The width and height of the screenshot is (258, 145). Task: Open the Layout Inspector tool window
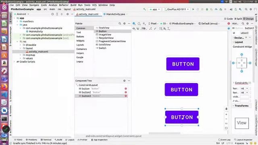(243, 140)
